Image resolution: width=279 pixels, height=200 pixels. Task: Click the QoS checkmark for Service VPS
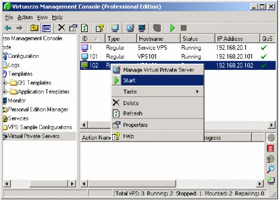click(264, 47)
